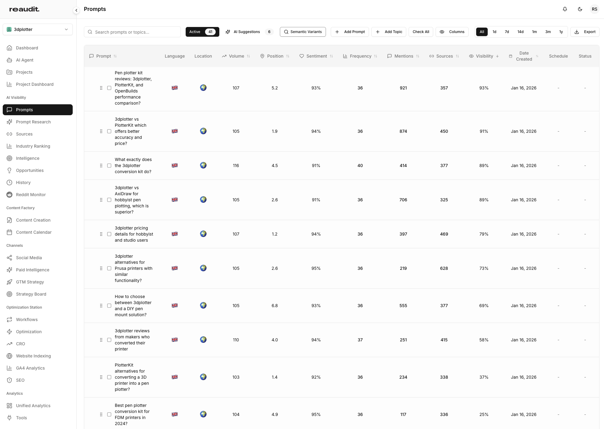
Task: Sort table by Position column
Action: point(275,56)
